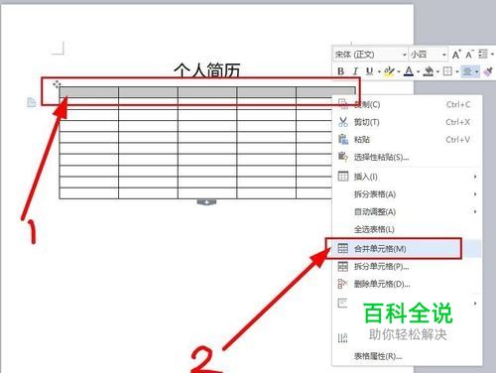Image resolution: width=496 pixels, height=373 pixels.
Task: Click the line spacing icon
Action: click(483, 55)
